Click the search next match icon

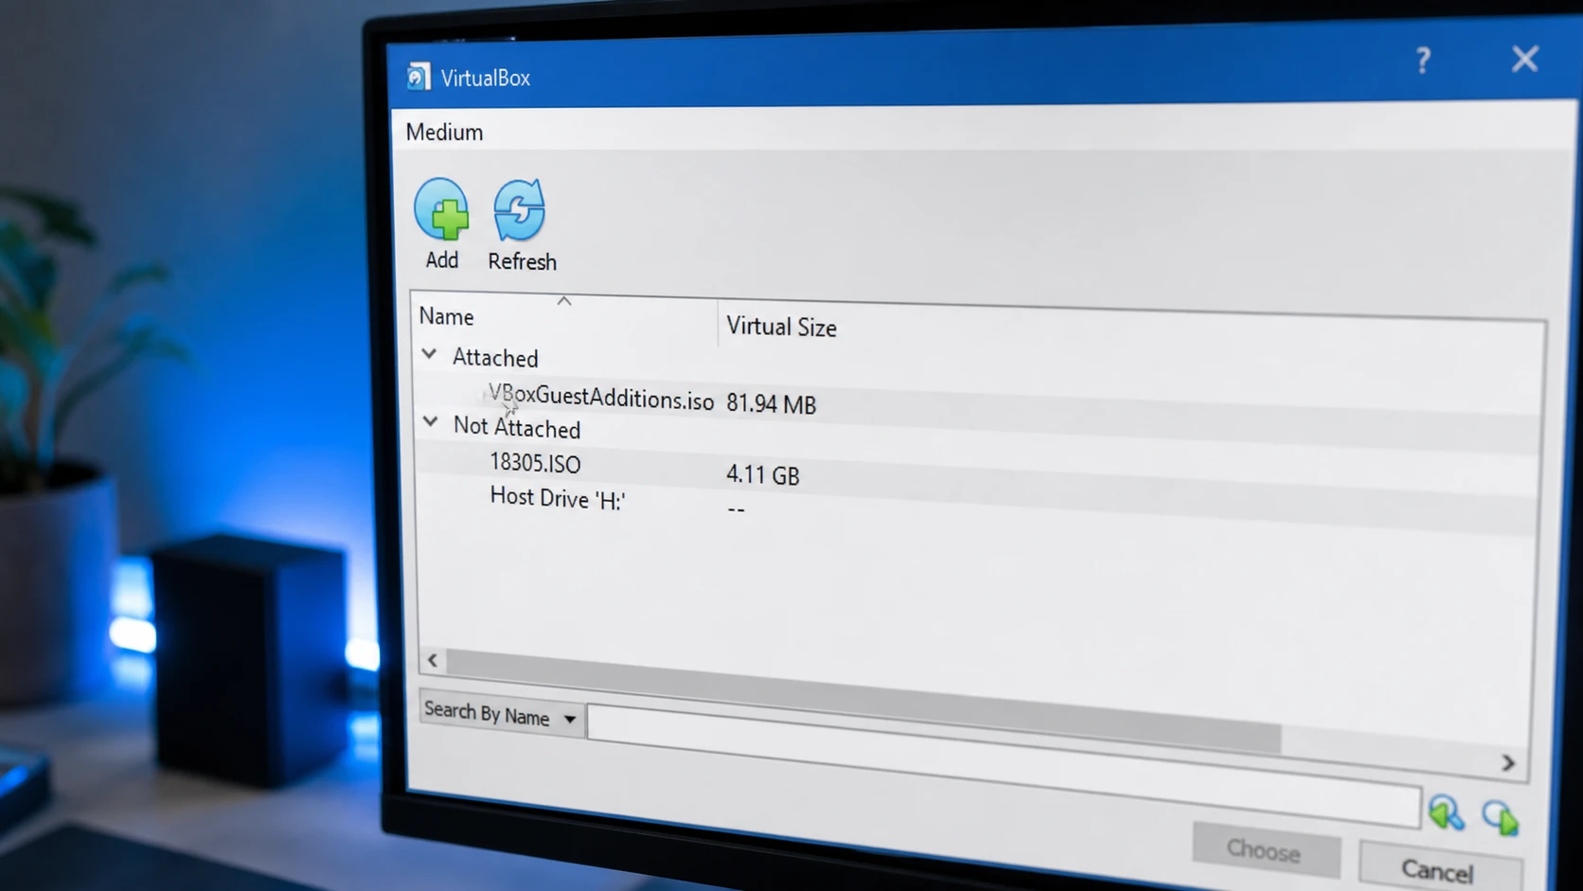pos(1501,817)
